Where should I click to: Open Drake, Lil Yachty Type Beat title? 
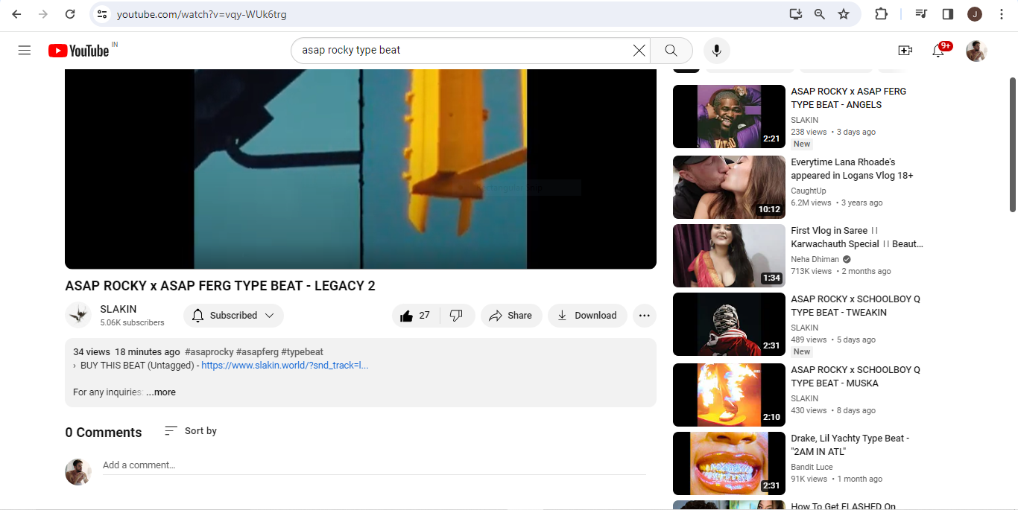pos(850,445)
